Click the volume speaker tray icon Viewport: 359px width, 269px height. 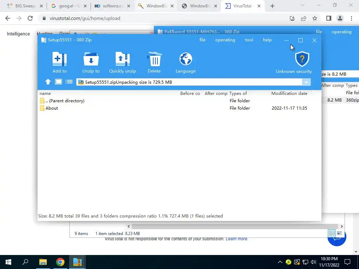313,262
